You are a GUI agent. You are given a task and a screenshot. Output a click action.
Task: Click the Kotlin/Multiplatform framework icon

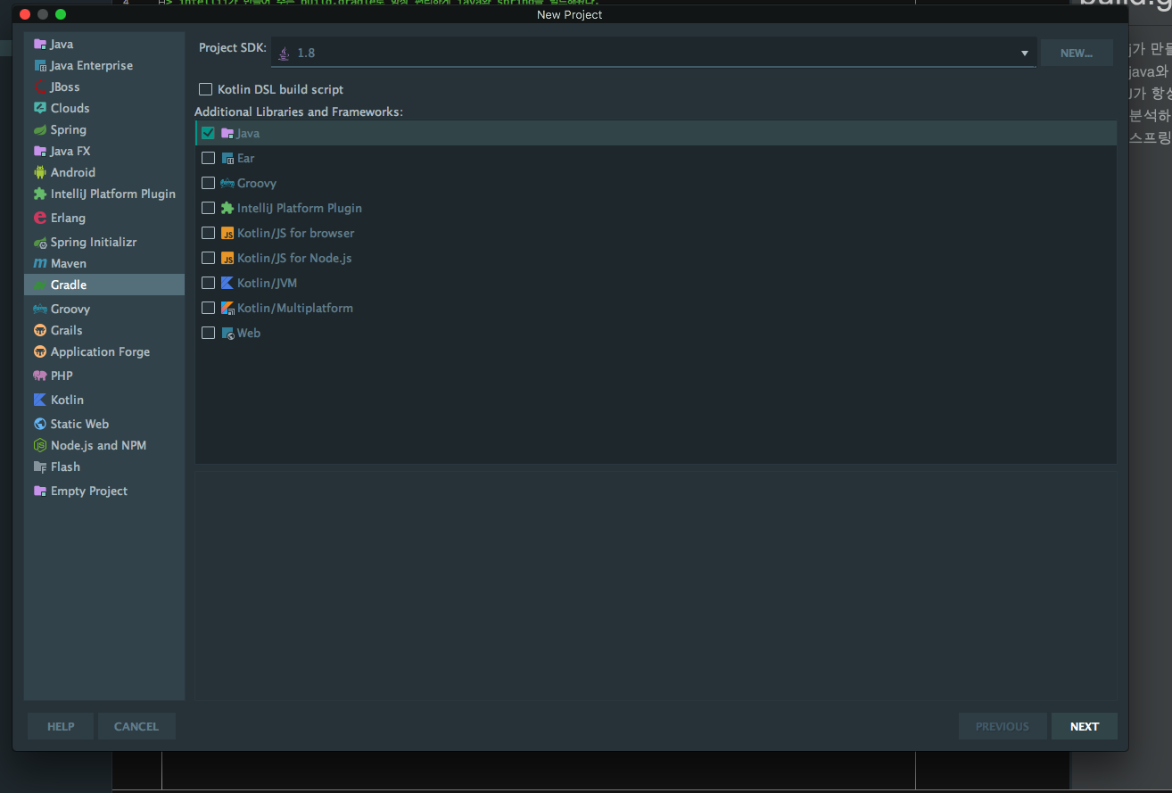[227, 308]
